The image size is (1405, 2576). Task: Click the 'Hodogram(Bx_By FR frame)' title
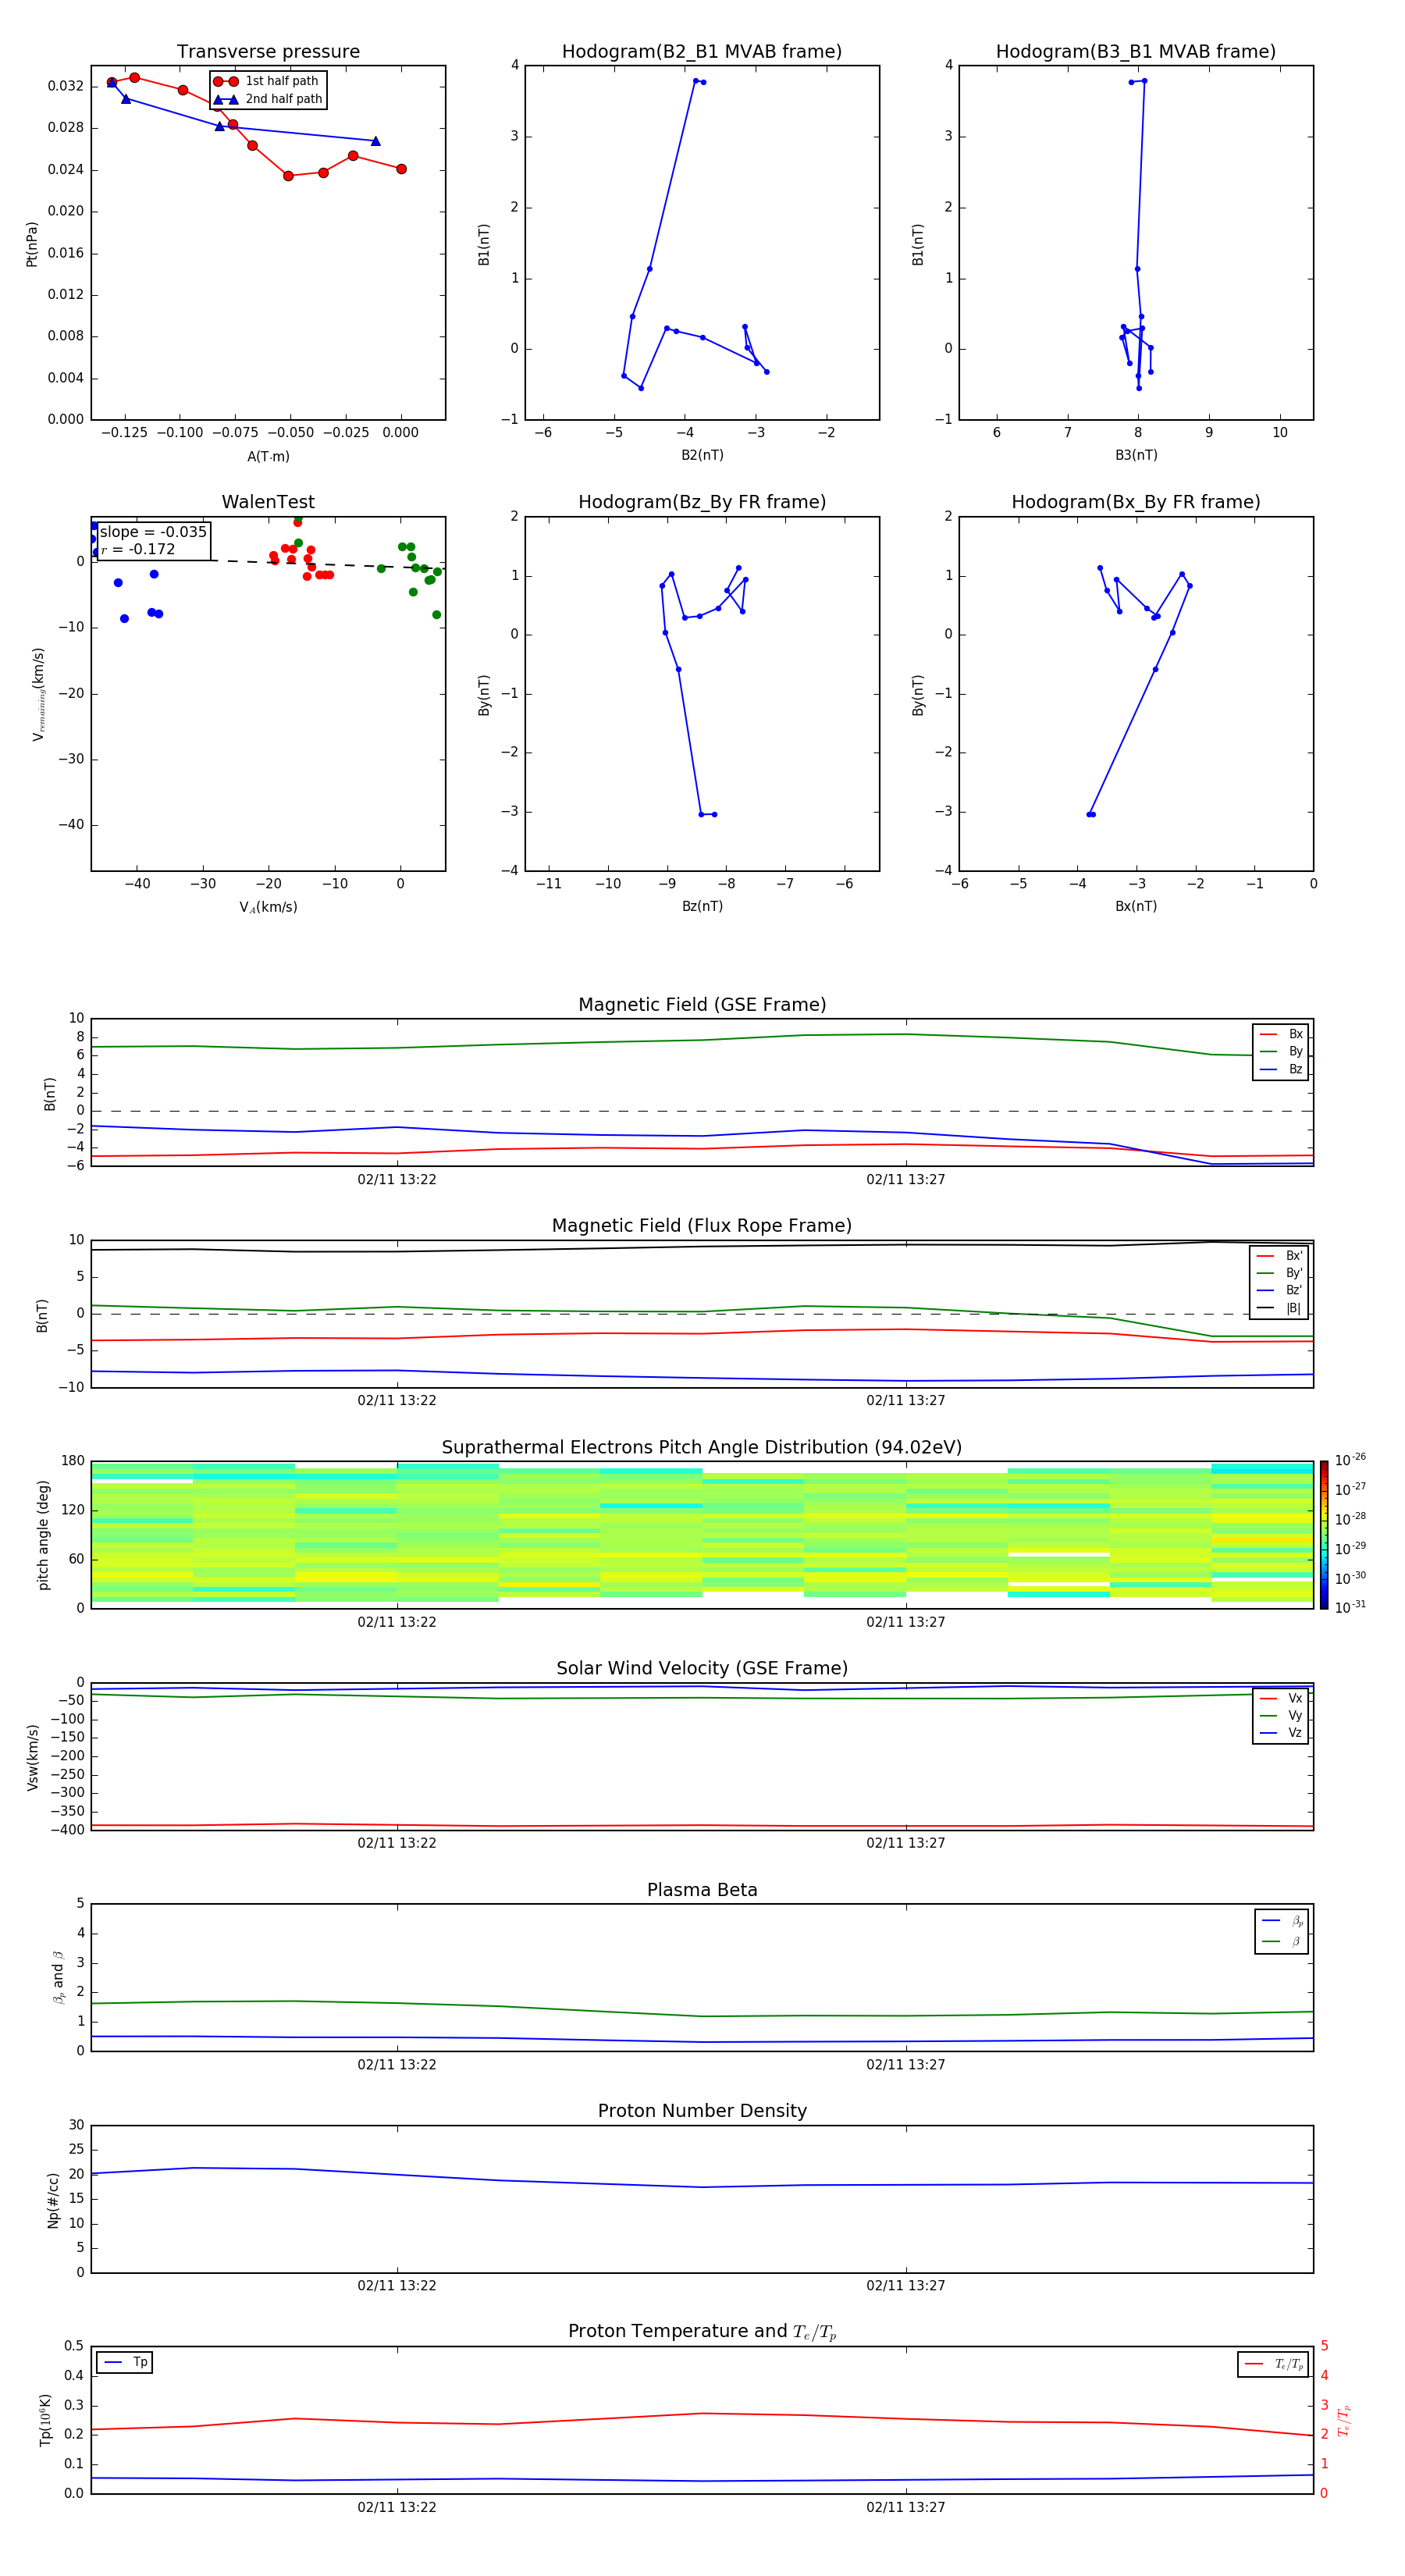coord(1136,502)
